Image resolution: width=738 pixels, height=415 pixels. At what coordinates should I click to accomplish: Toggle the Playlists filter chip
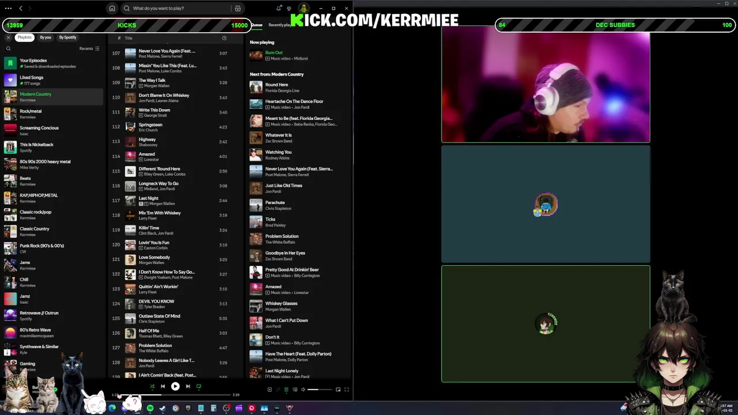[x=25, y=37]
